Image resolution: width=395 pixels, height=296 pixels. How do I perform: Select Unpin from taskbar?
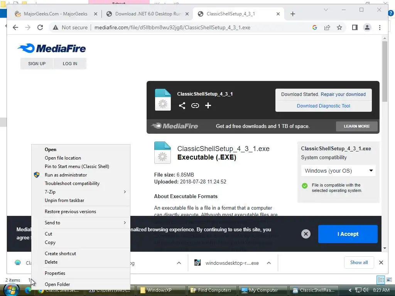[81, 200]
